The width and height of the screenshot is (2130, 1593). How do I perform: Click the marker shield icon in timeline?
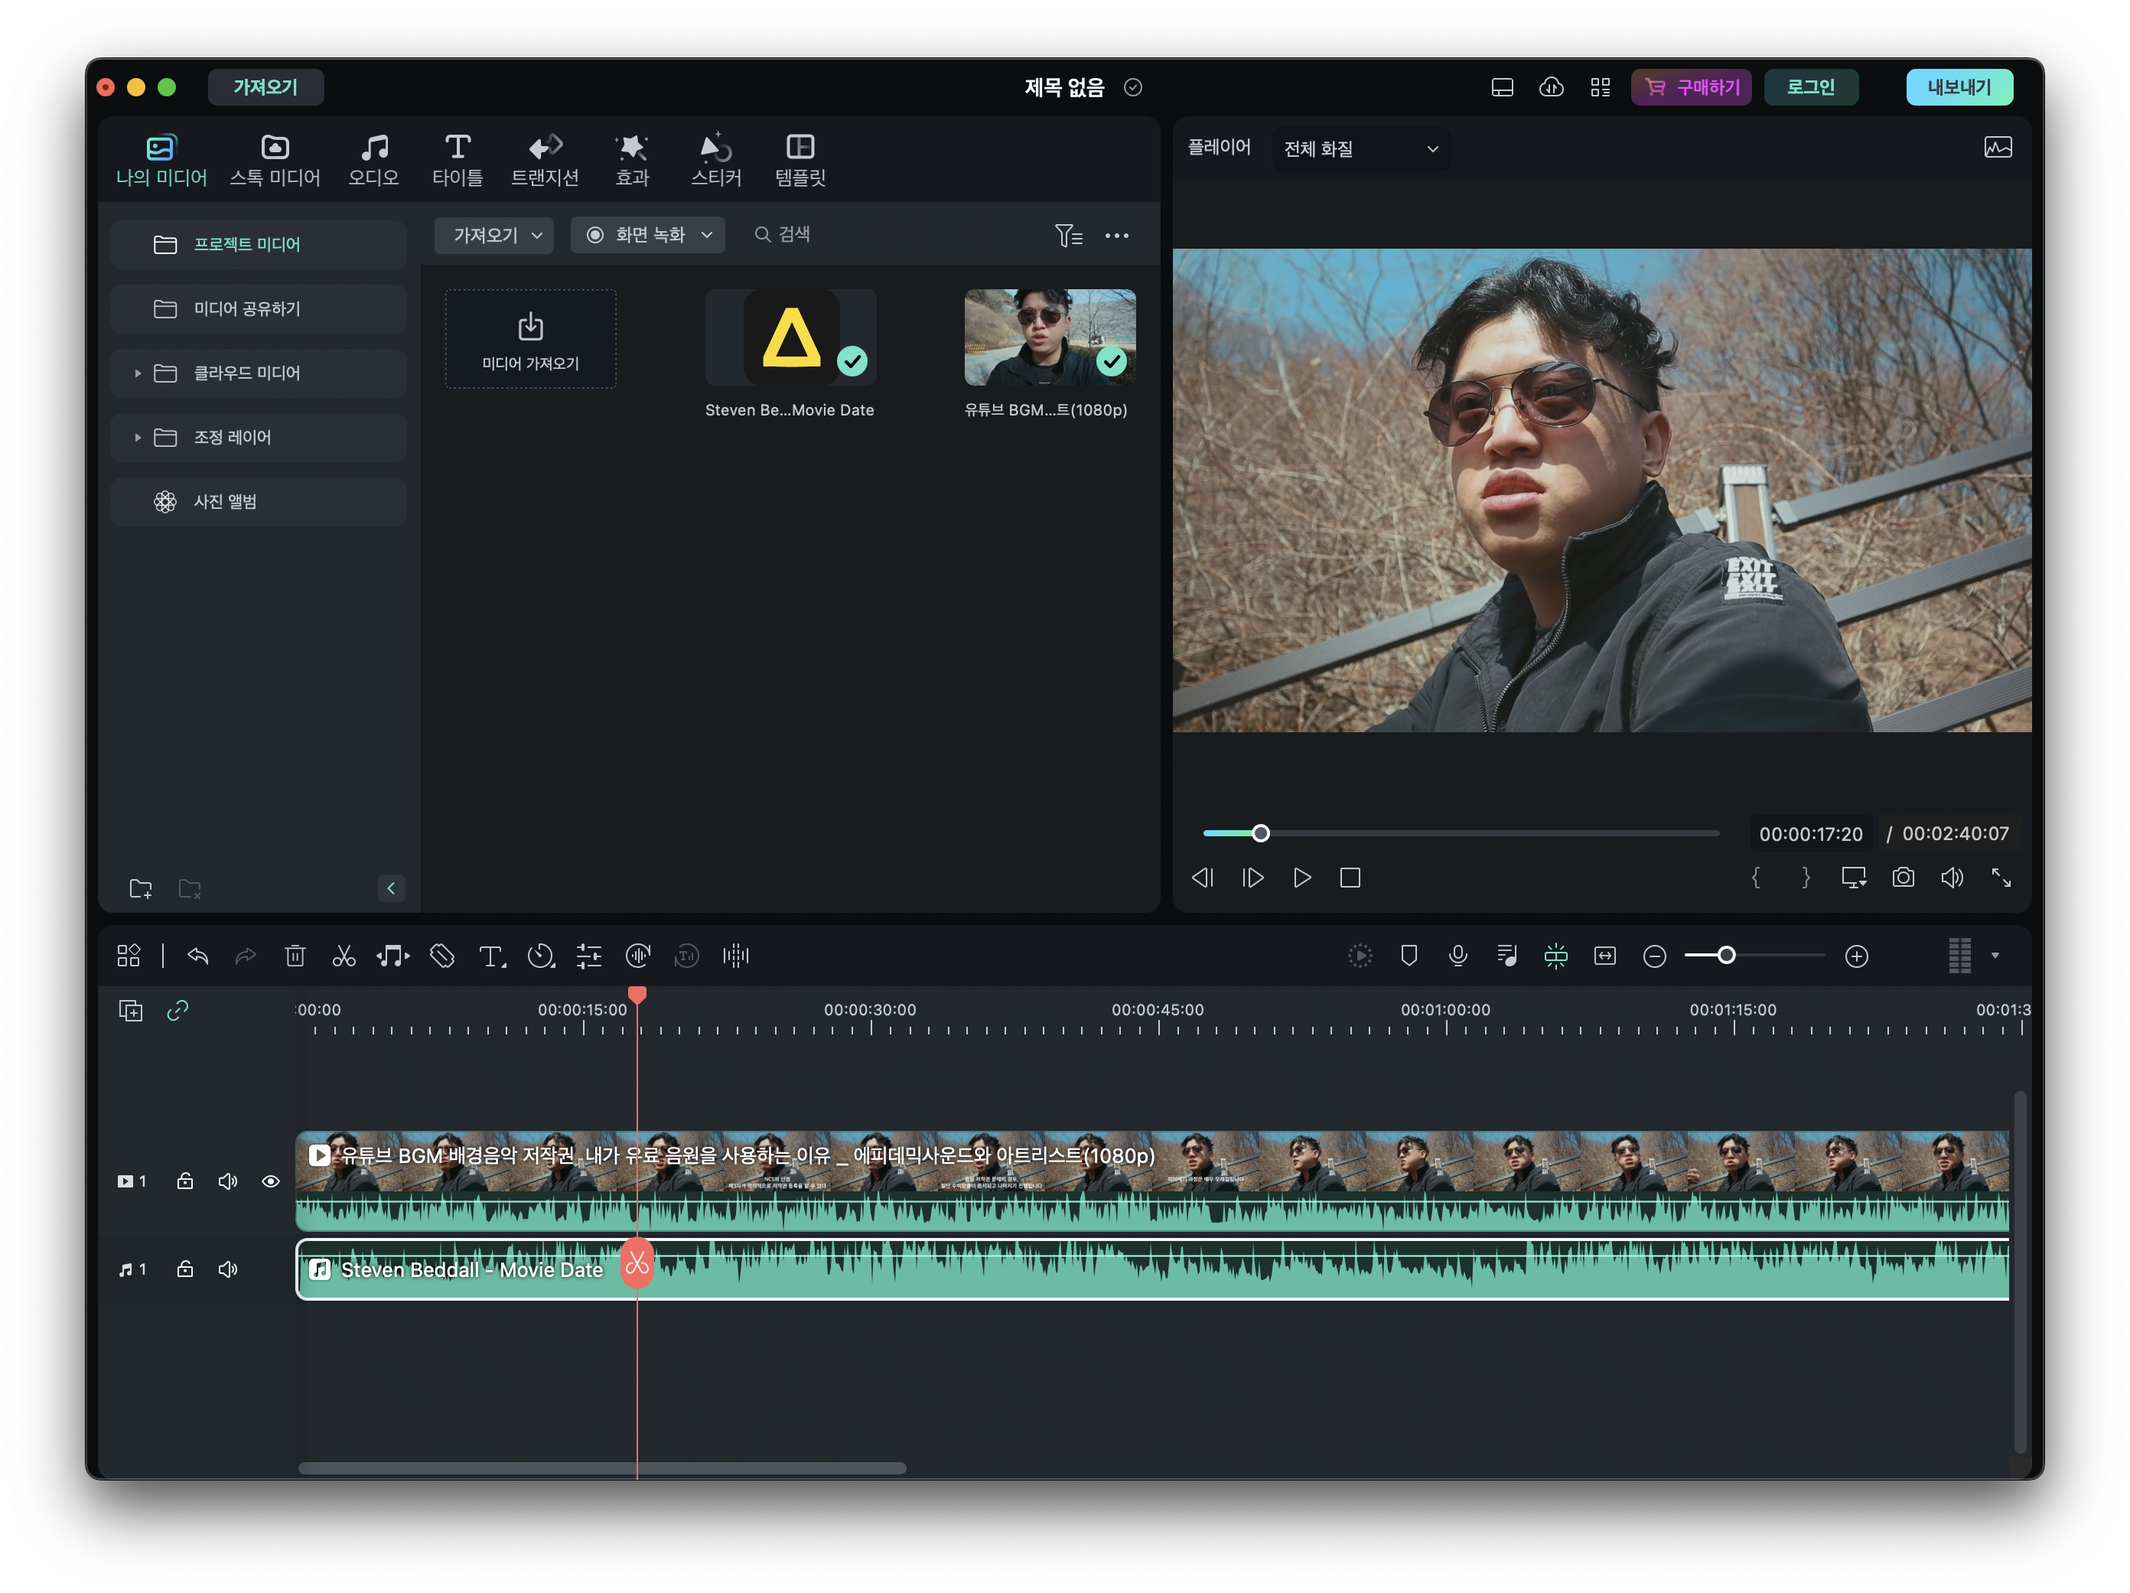[x=1409, y=956]
